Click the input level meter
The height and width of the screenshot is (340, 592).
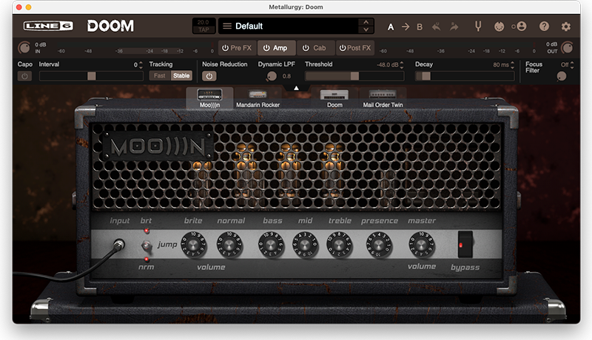(x=136, y=51)
